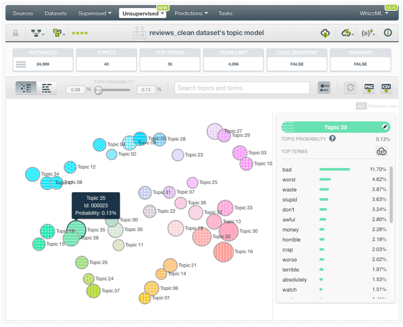Open the Supervised dropdown menu
Screen dimensions: 403x327
95,13
